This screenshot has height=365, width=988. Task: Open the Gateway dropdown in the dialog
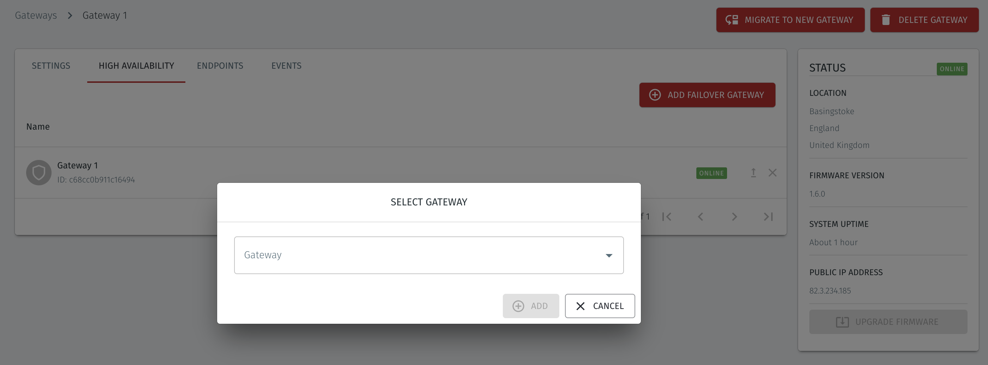pos(608,255)
